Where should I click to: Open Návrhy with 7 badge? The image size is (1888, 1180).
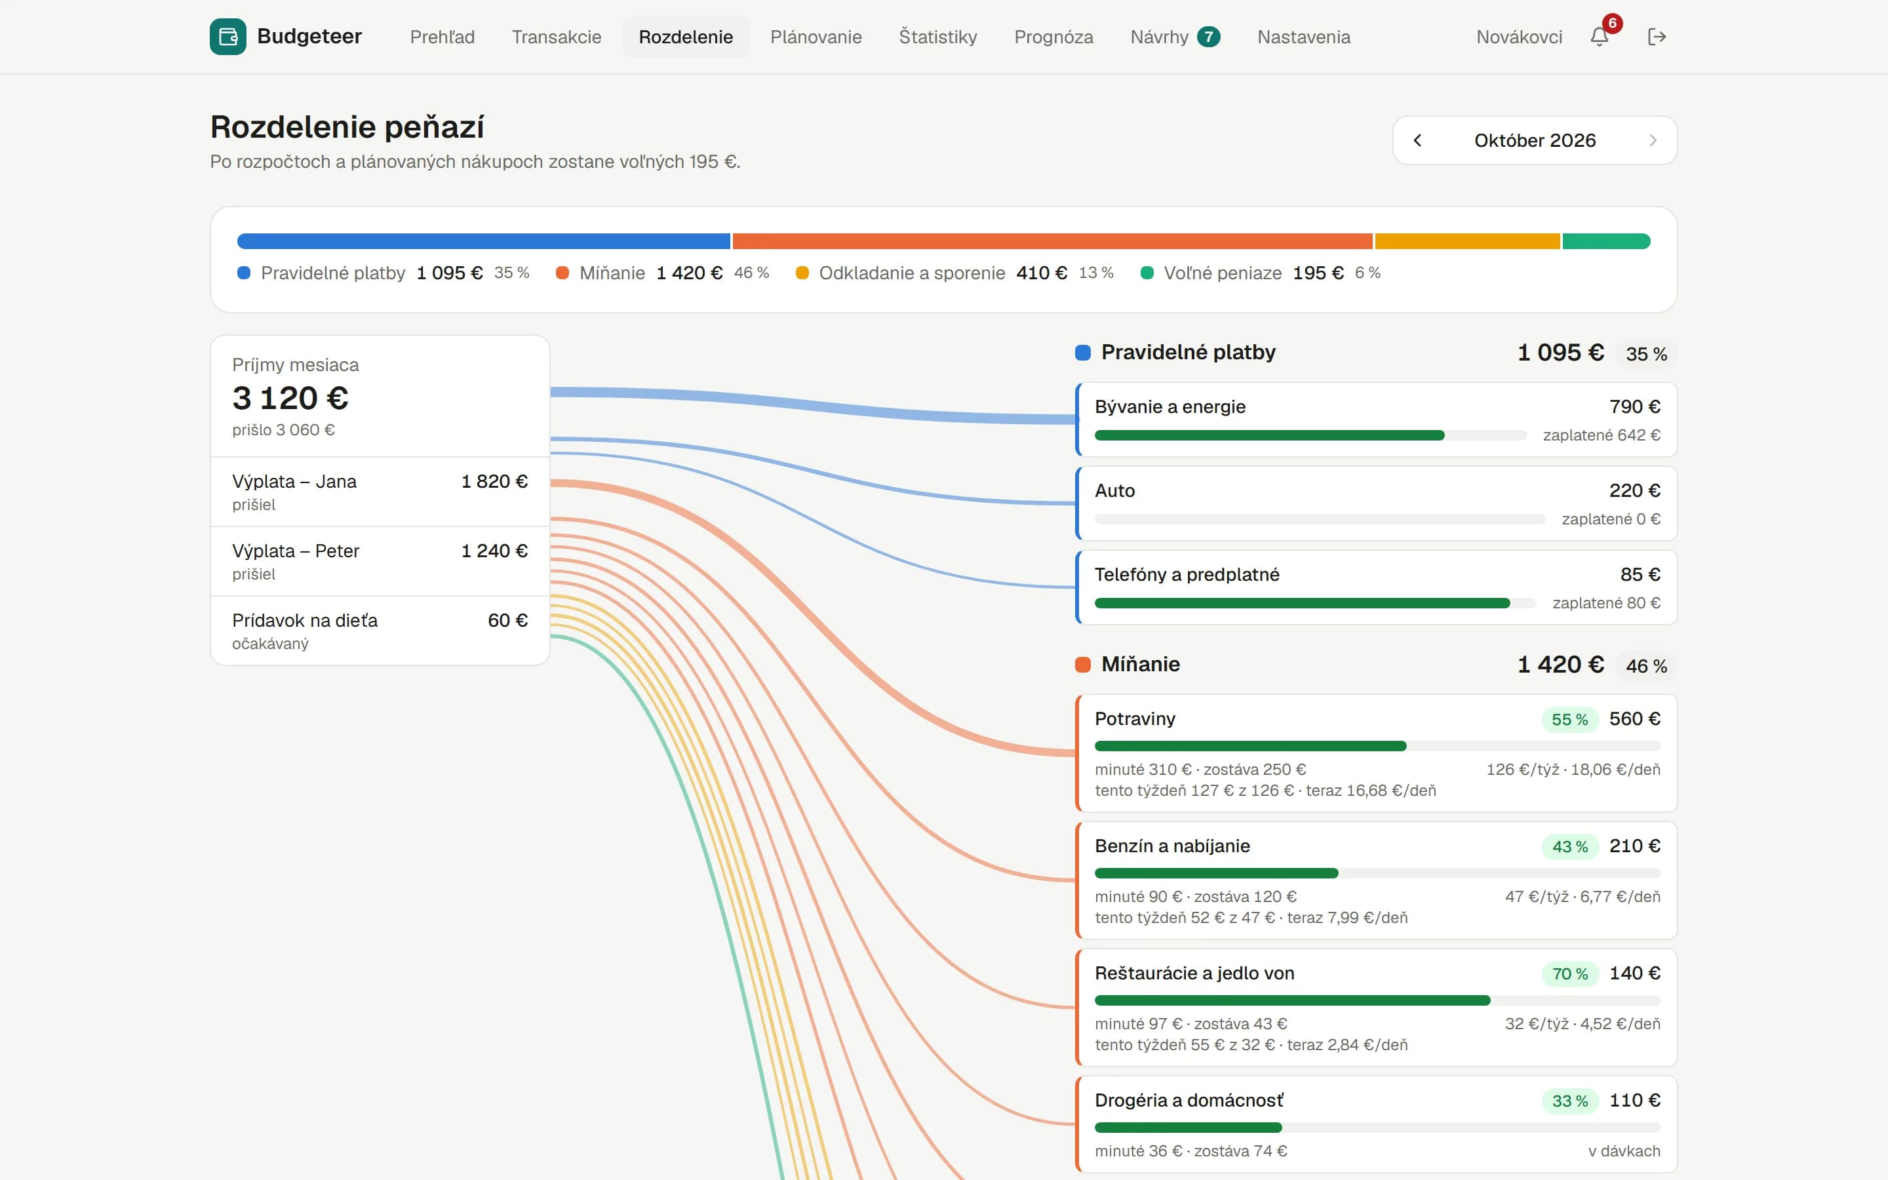tap(1175, 37)
